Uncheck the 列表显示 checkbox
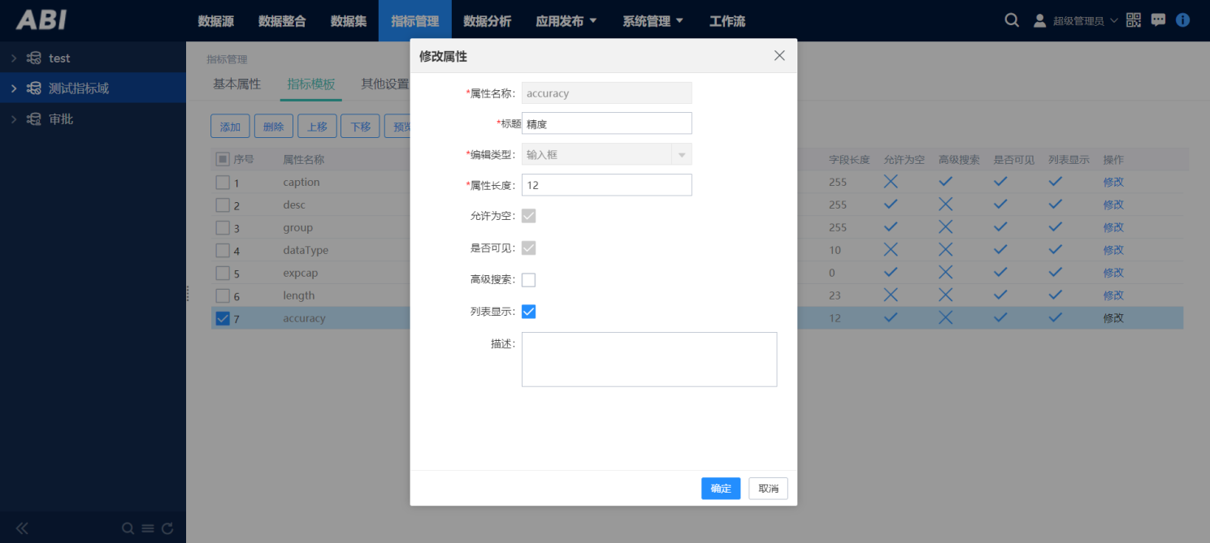The image size is (1210, 543). [528, 312]
